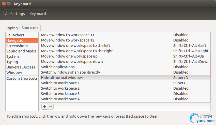Open All Settings

[15, 14]
